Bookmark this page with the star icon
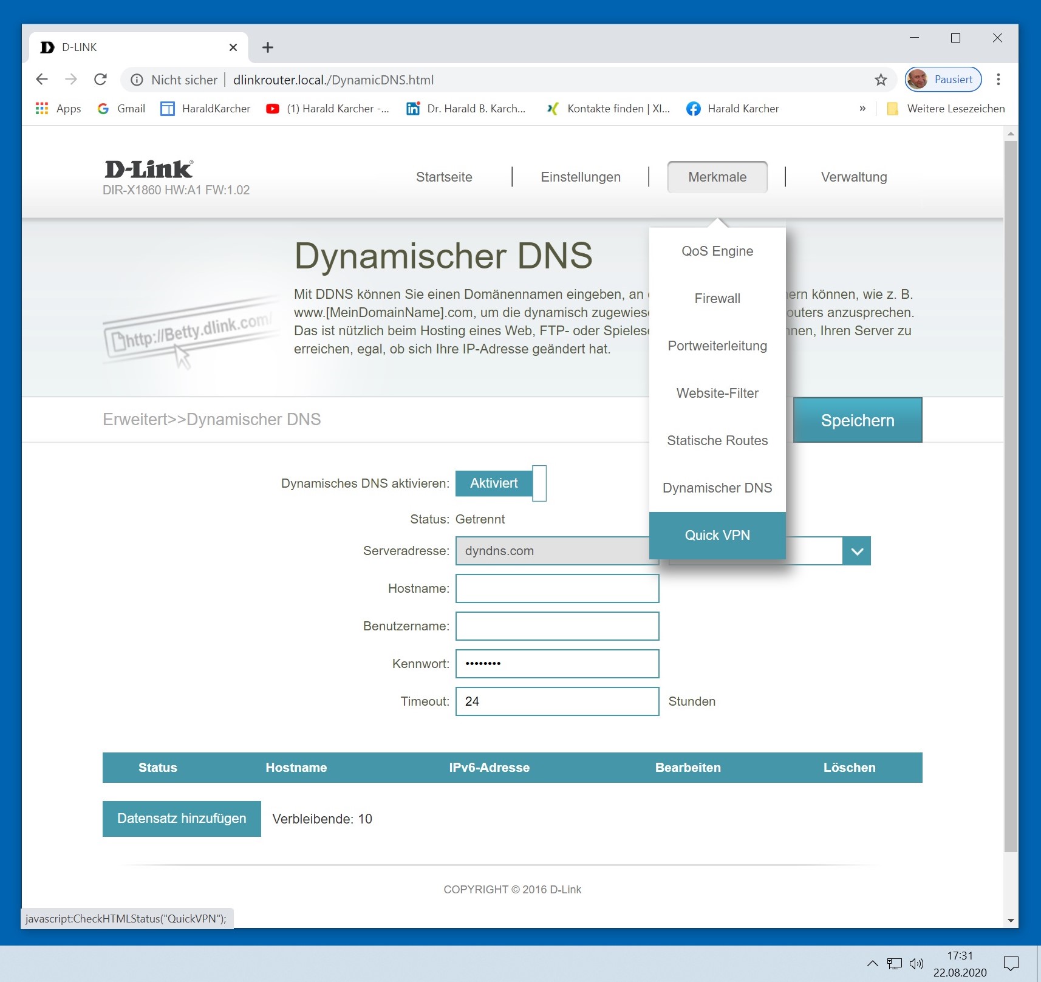This screenshot has height=982, width=1041. [x=881, y=80]
